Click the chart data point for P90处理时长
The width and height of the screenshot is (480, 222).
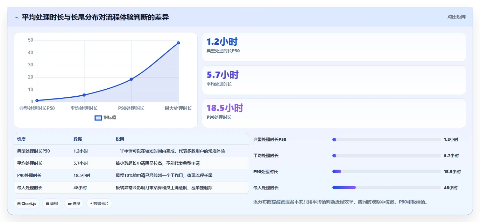tap(131, 79)
